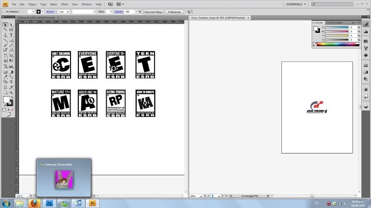
Task: Open the Swatches panel from dock
Action: coord(366,42)
